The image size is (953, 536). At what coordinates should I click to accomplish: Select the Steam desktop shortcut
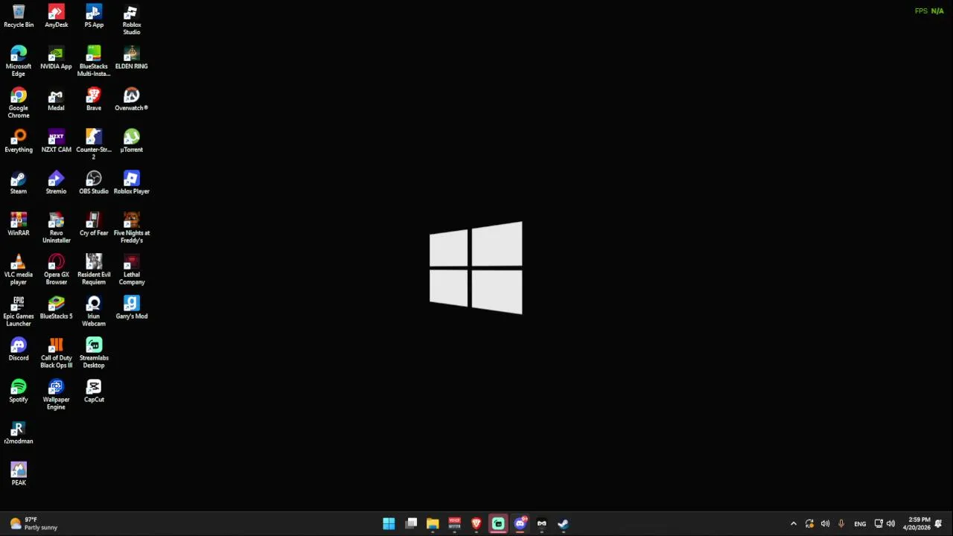coord(19,183)
